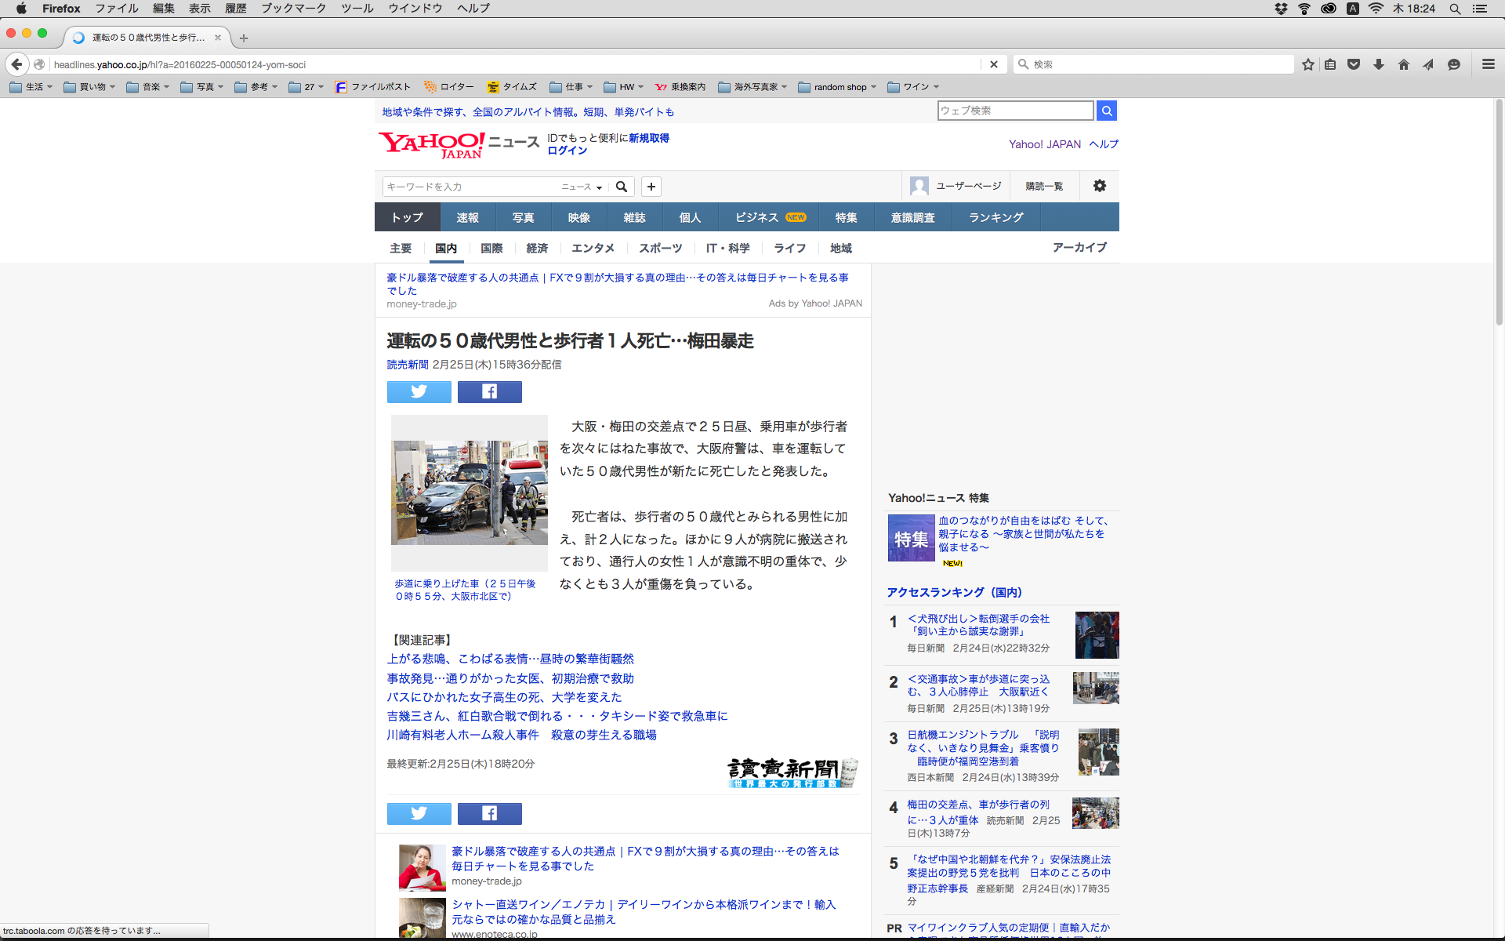Stop page loading with the X button
Screen dimensions: 1505x941
coord(993,64)
